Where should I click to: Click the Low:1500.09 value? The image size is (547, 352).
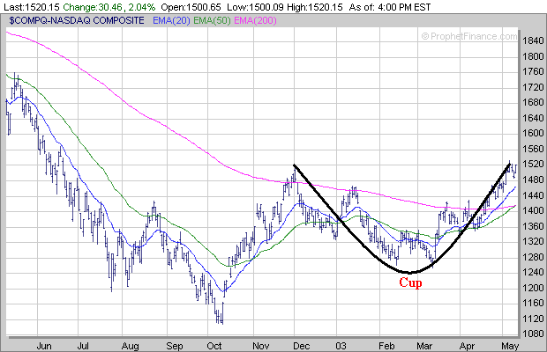255,7
